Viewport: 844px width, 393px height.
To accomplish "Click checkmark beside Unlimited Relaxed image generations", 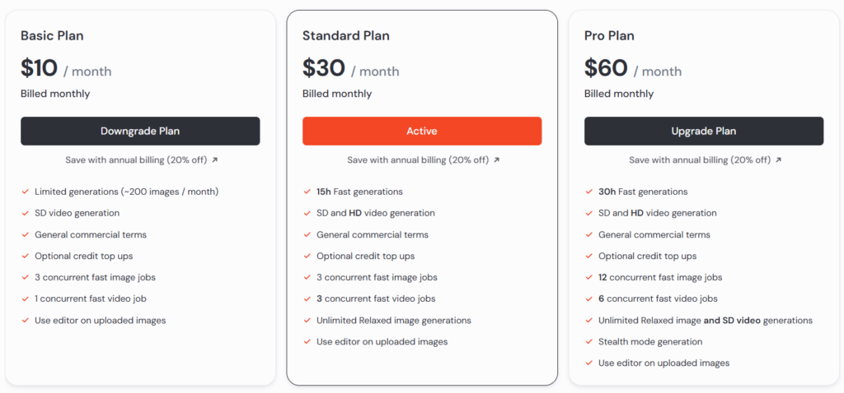I will click(x=307, y=321).
